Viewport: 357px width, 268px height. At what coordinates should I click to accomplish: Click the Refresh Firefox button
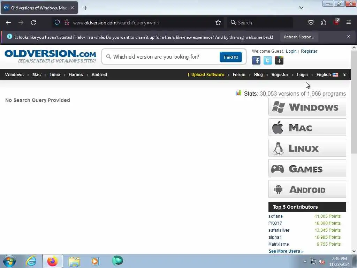(299, 37)
